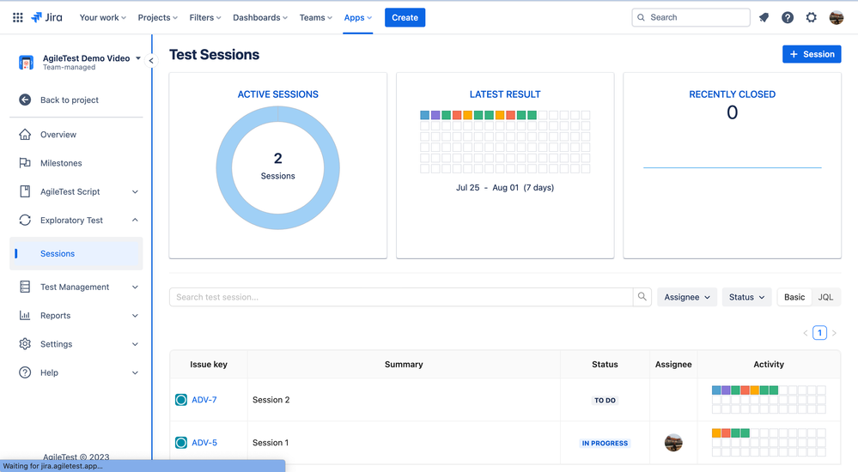Viewport: 858px width, 472px height.
Task: Click the assignee avatar for Session 1
Action: point(673,443)
